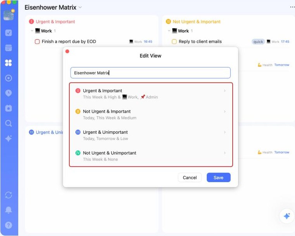
Task: Click the 'quick' tag on client emails task
Action: coord(258,41)
